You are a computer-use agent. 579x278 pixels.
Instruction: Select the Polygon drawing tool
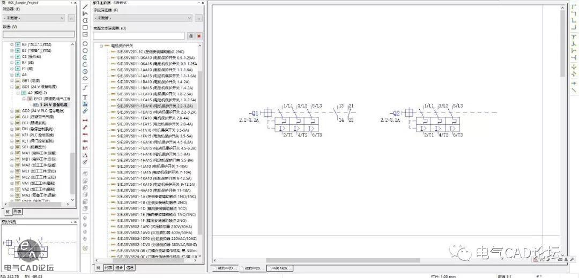[x=85, y=21]
